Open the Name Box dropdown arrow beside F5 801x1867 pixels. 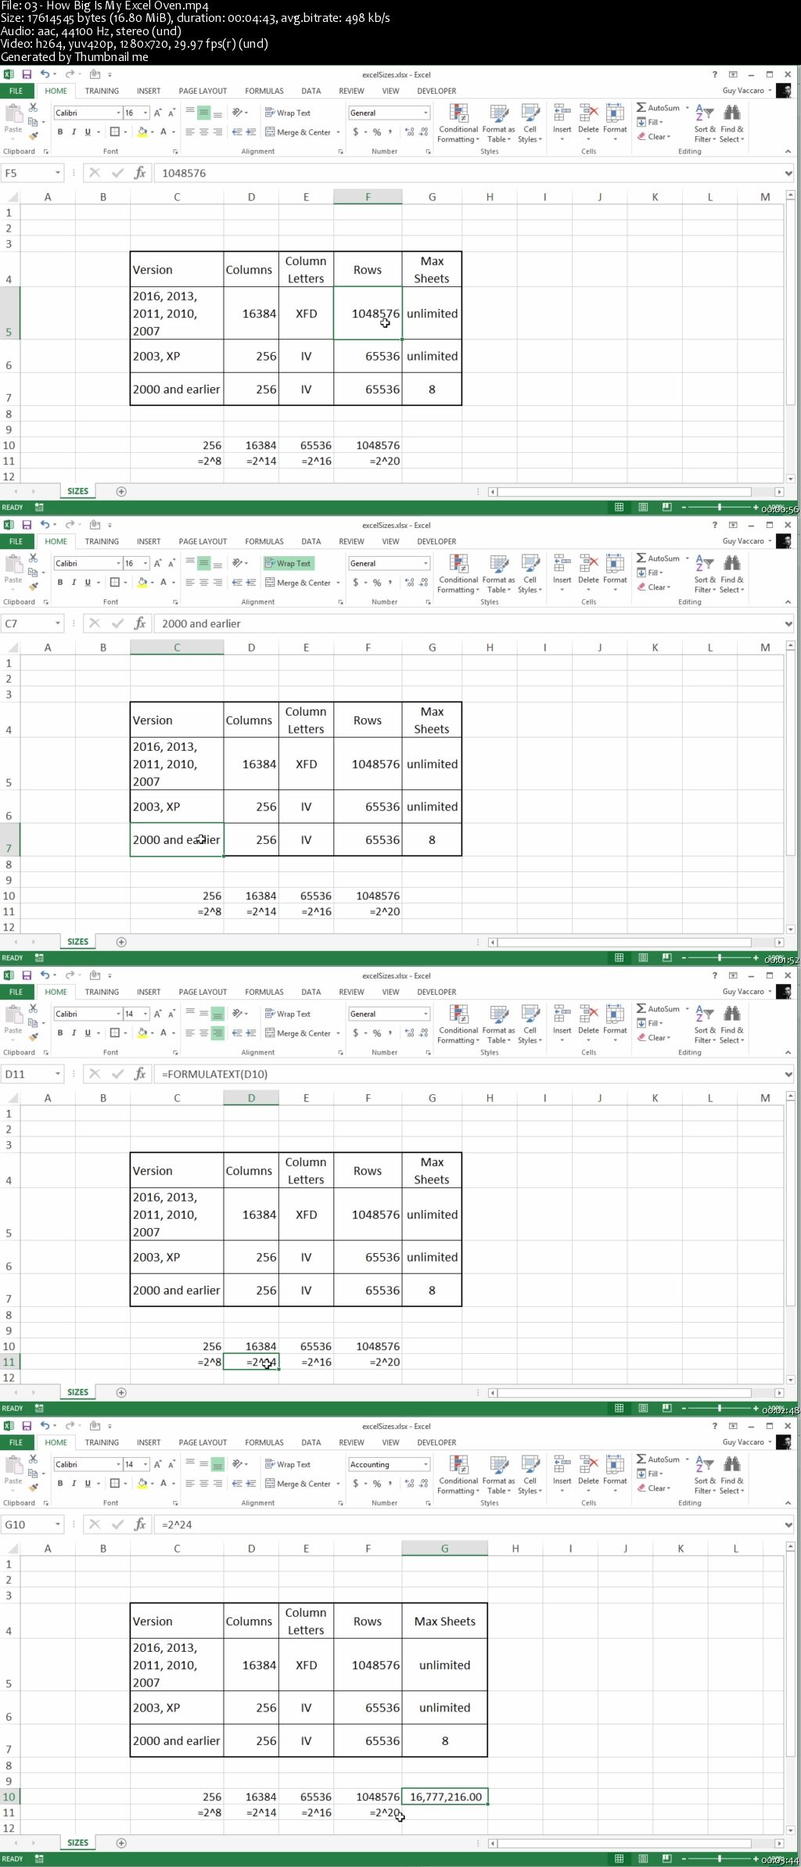[x=57, y=173]
